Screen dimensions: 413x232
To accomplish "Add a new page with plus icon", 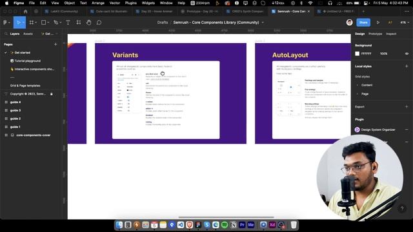I will [55, 44].
